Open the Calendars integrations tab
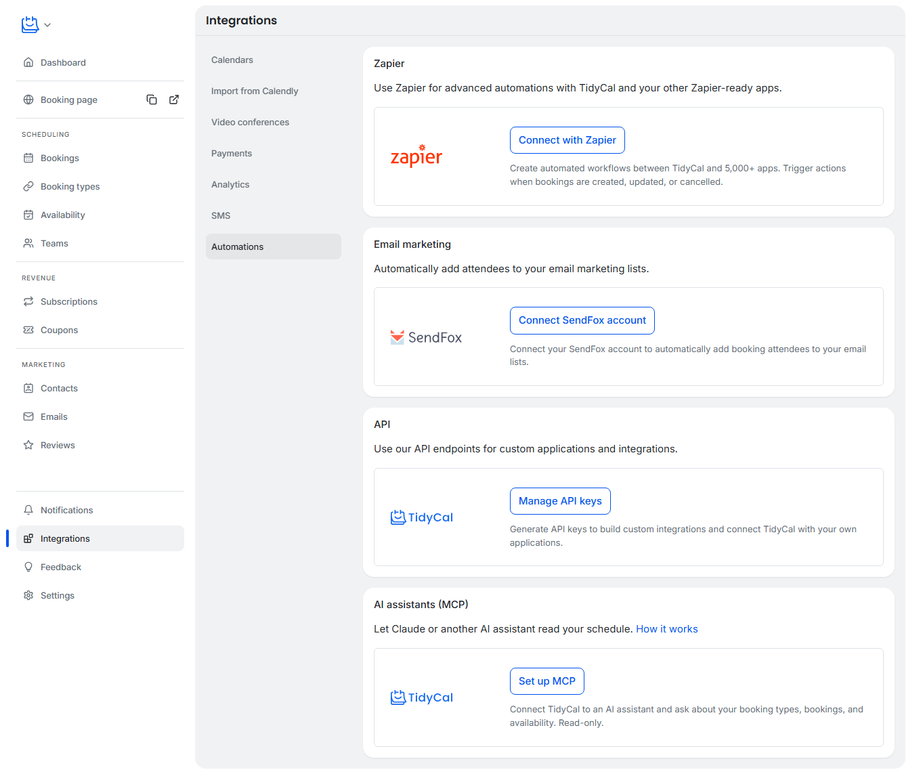 (x=274, y=60)
